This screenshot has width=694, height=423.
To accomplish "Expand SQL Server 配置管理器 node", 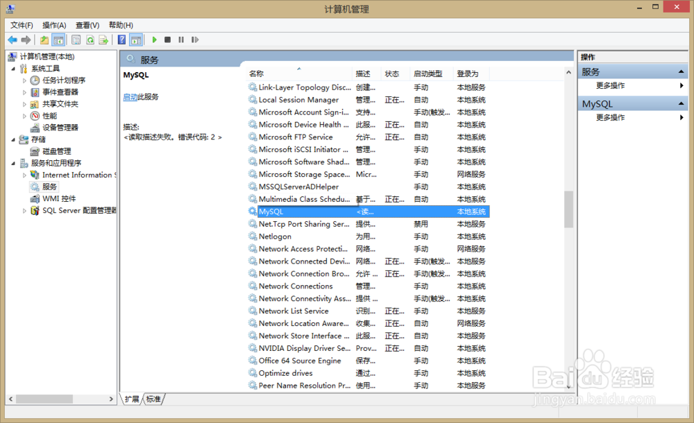I will (24, 211).
